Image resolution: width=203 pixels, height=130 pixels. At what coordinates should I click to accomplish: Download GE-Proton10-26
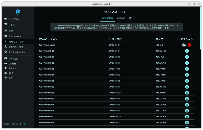pos(187,63)
